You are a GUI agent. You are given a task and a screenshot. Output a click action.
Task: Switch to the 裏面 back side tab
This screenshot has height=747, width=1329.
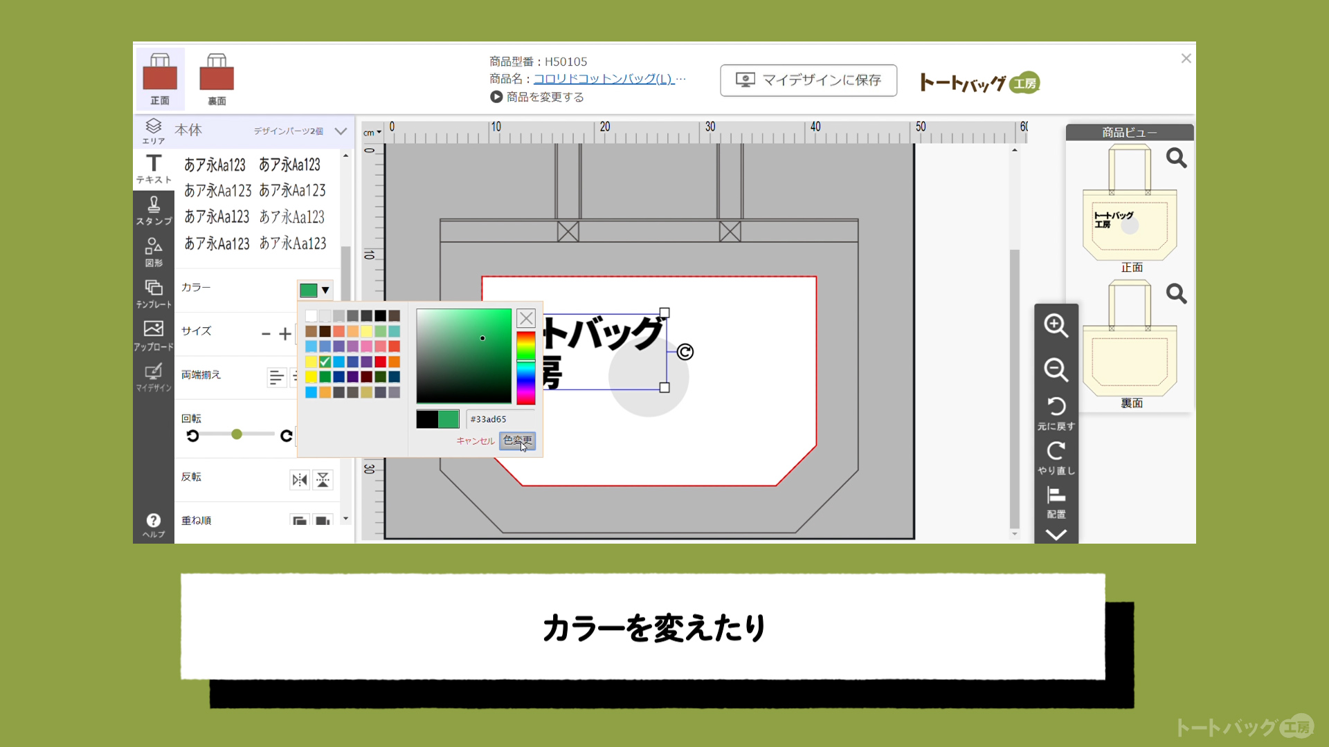click(217, 79)
